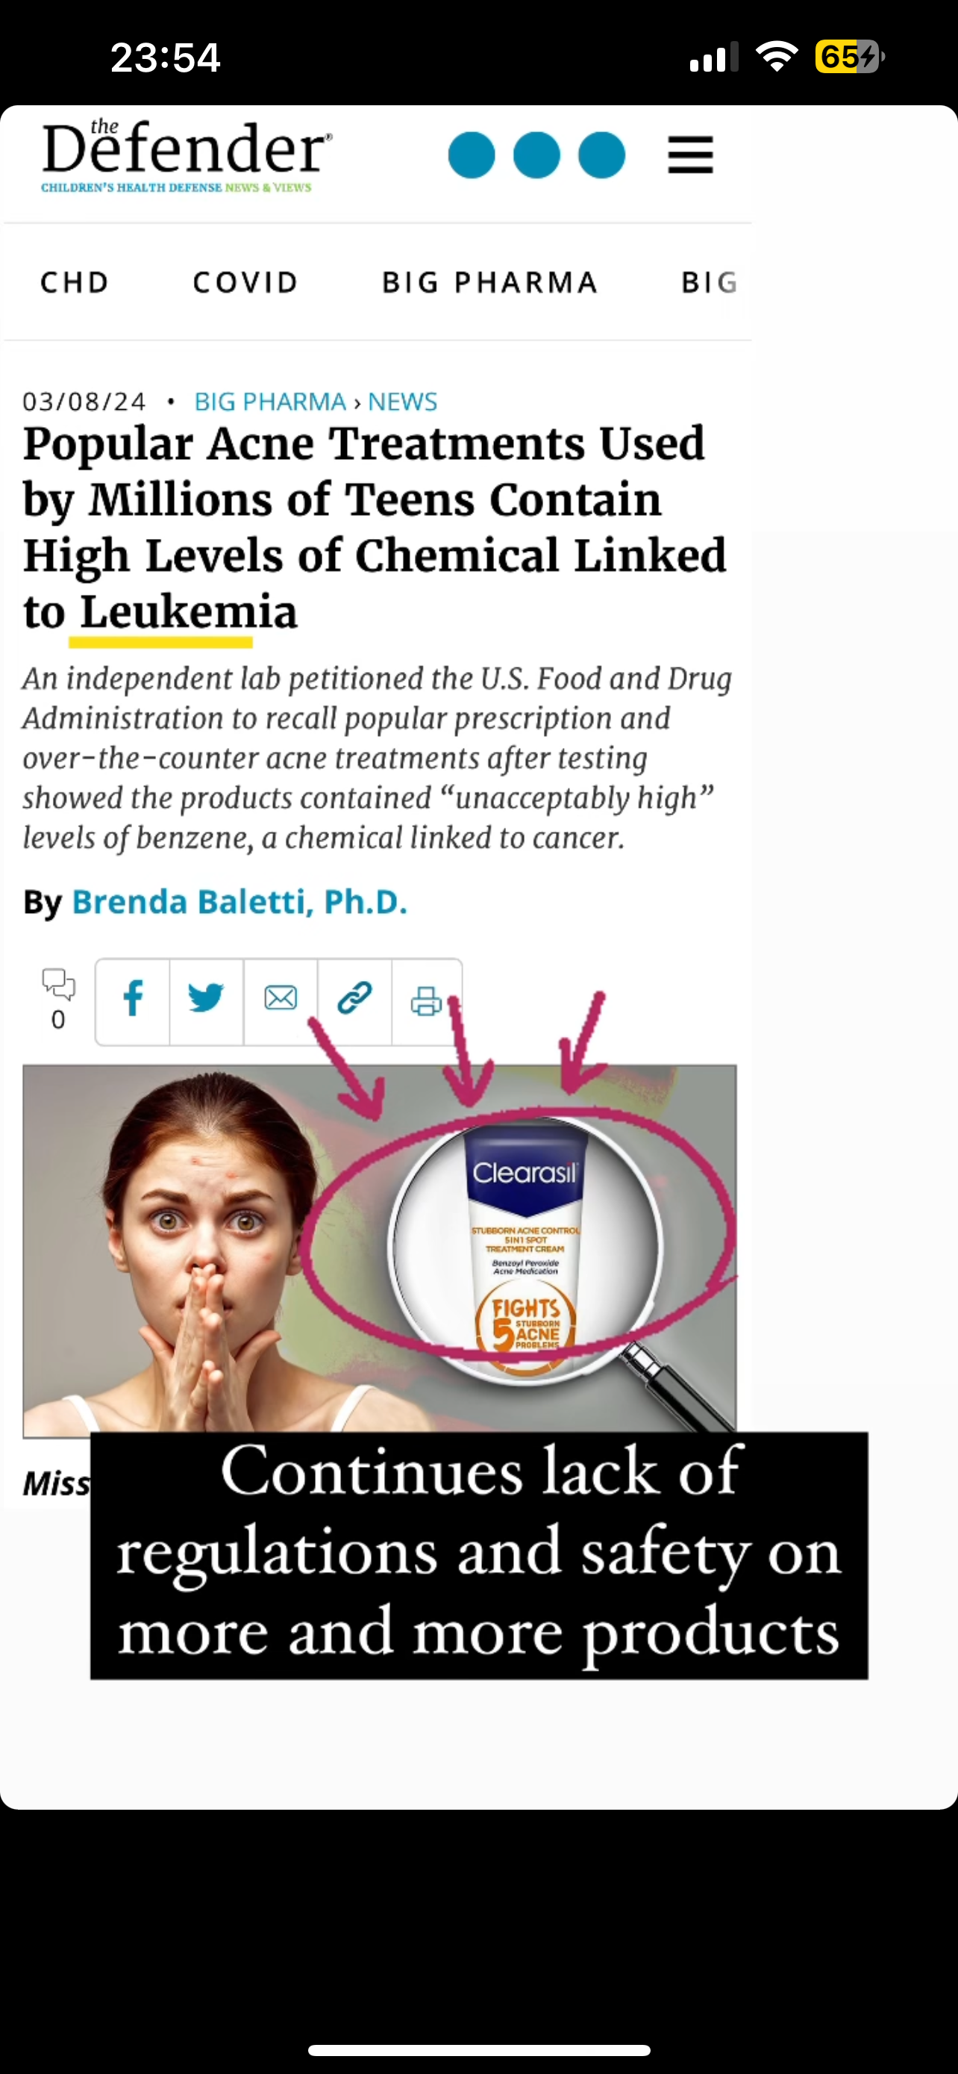Open author Brenda Baletti, Ph.D. link

point(239,902)
